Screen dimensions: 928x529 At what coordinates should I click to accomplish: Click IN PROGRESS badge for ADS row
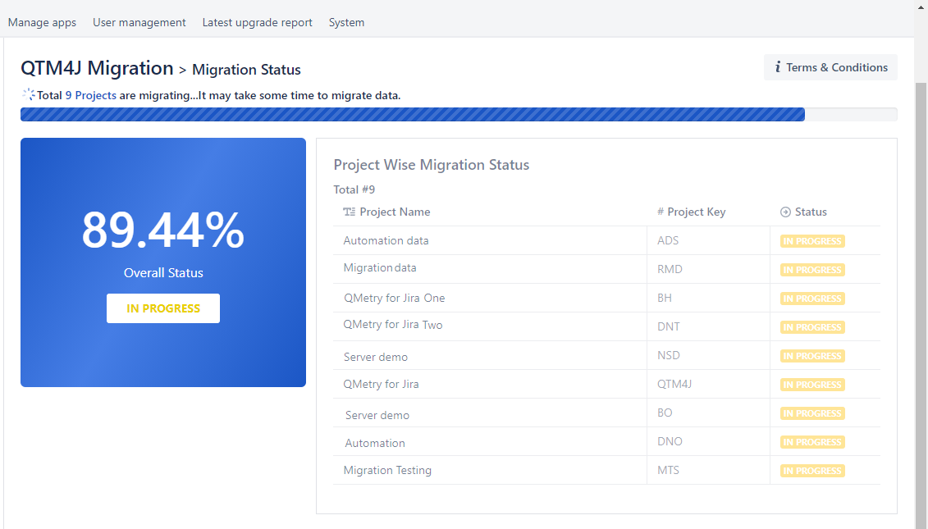(812, 241)
